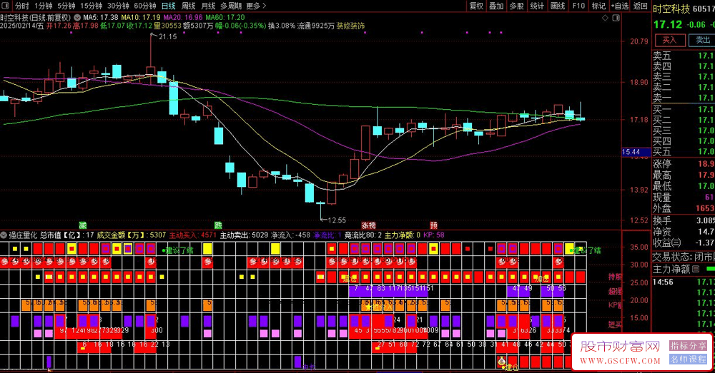Click the 返回 back button
This screenshot has width=715, height=373.
click(x=641, y=6)
